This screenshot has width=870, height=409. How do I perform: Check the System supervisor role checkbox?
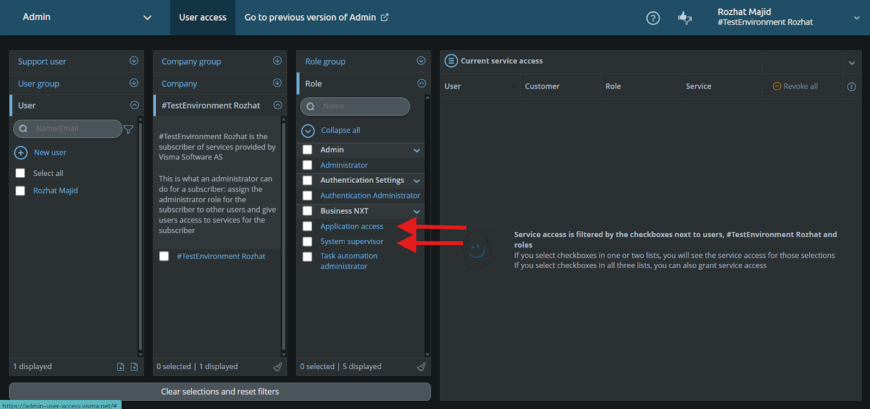[307, 241]
